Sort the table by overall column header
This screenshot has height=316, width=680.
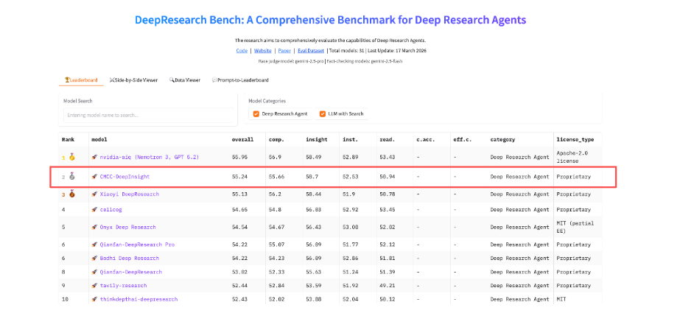click(242, 139)
